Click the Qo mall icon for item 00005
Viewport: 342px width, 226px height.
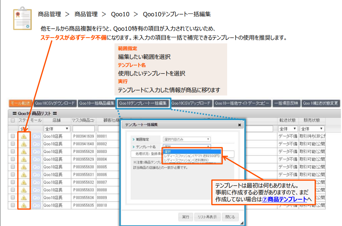pyautogui.click(x=36, y=167)
